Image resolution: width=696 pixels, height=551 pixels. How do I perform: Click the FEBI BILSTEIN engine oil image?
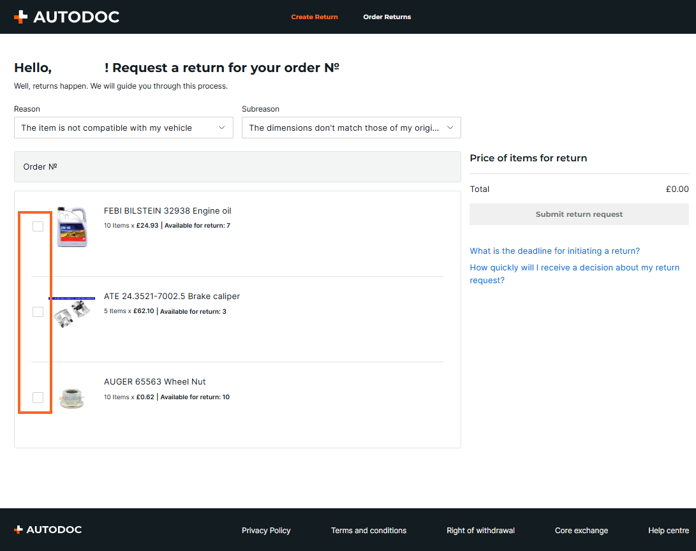[x=71, y=227]
